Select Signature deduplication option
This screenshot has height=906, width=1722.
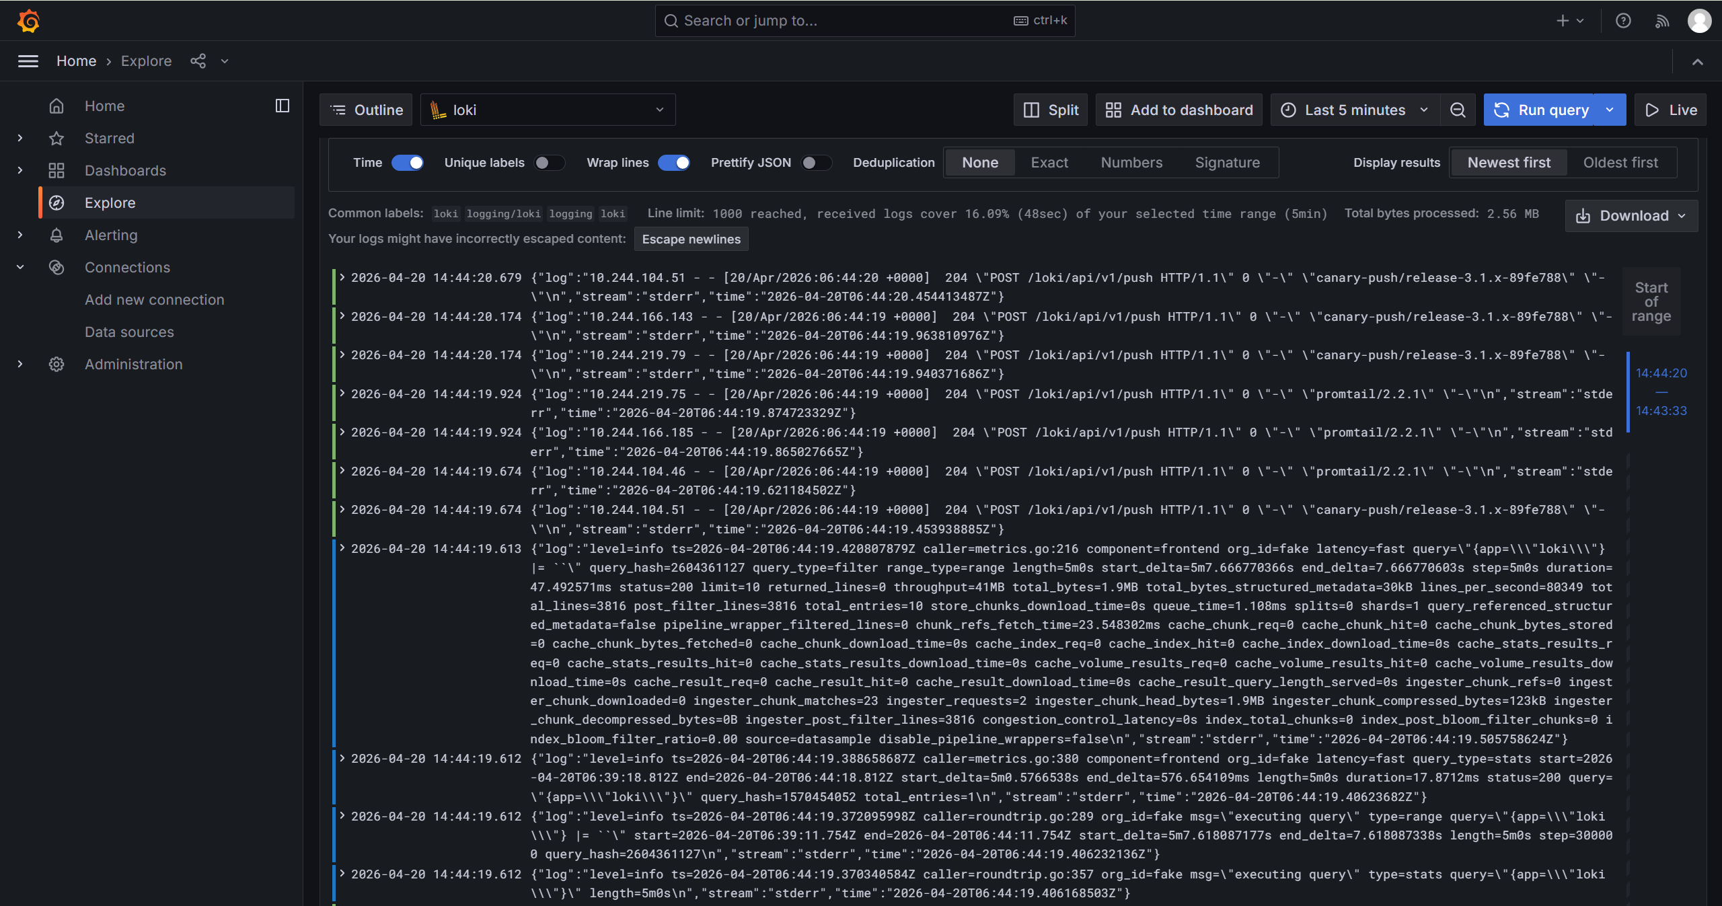pyautogui.click(x=1227, y=163)
